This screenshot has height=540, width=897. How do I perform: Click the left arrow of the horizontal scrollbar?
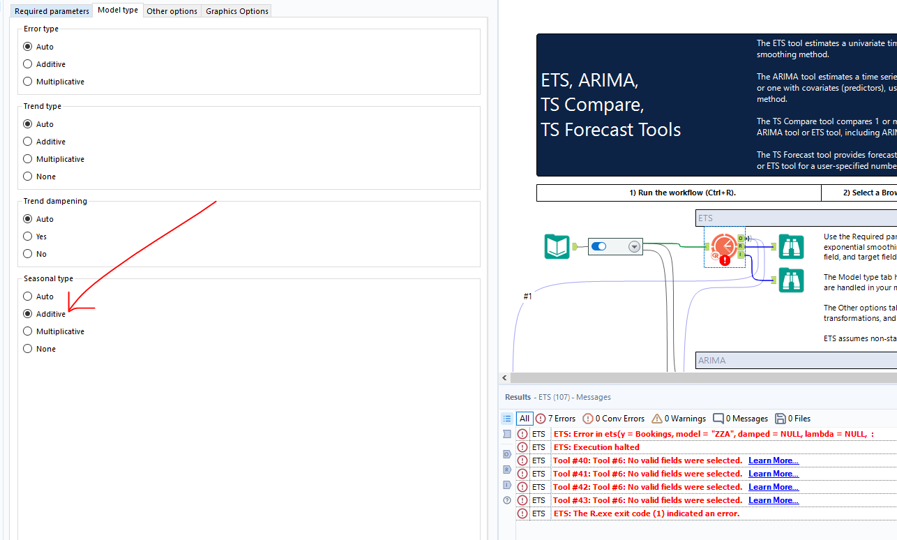pos(504,377)
